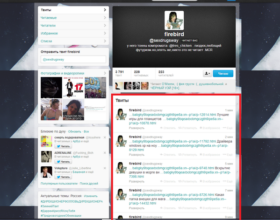Retweet the 1 мин tweet
The image size is (280, 220).
(x=187, y=128)
